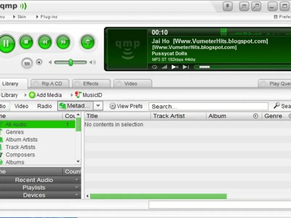291x218 pixels.
Task: Click the Search magnifier button
Action: point(282,106)
